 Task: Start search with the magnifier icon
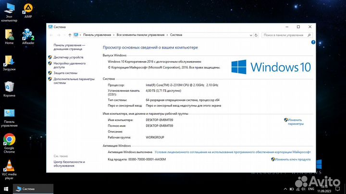coord(309,35)
